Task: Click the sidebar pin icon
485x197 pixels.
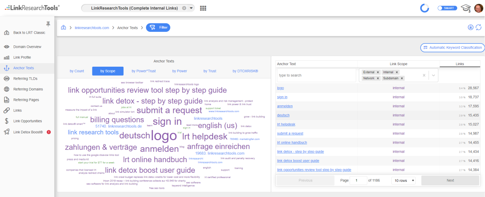Action: pos(48,24)
